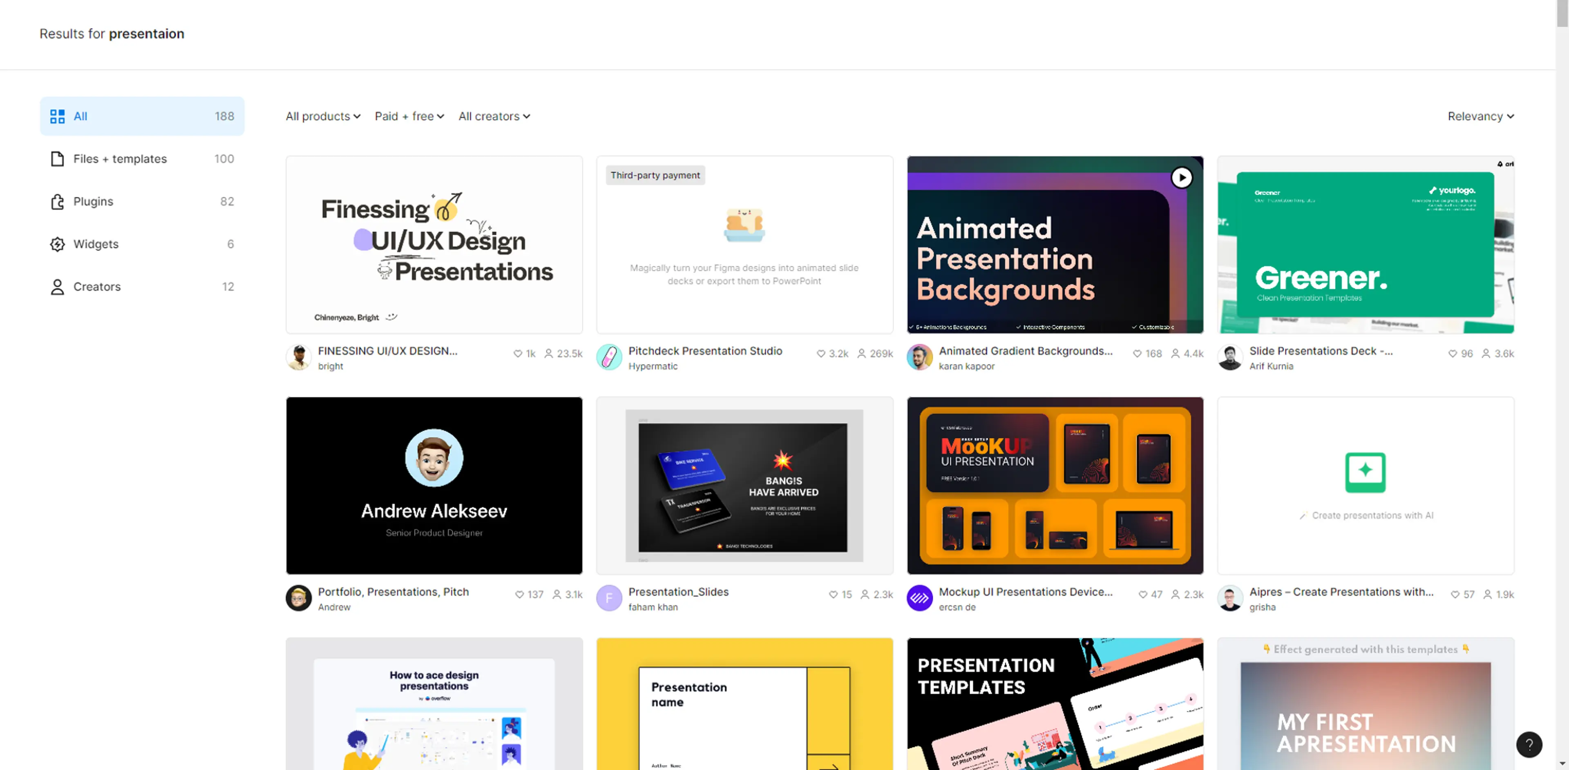Open the MooKUP UI Presentation thumbnail
Screen dimensions: 1569x770
1055,486
